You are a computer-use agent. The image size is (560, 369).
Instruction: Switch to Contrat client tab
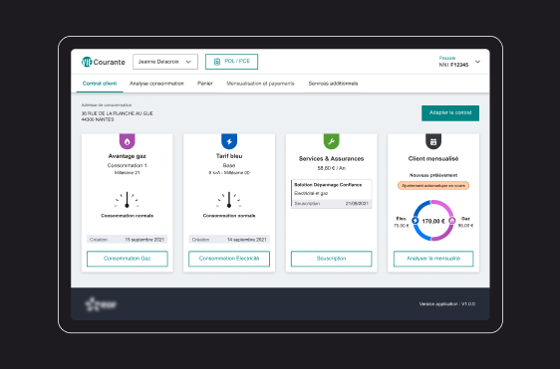(100, 84)
